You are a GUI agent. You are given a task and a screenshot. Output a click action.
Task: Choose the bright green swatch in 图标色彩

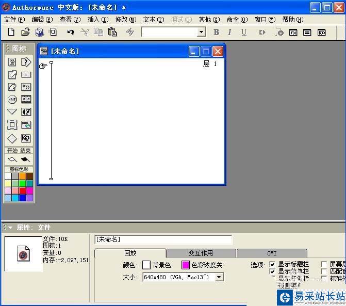(22, 183)
